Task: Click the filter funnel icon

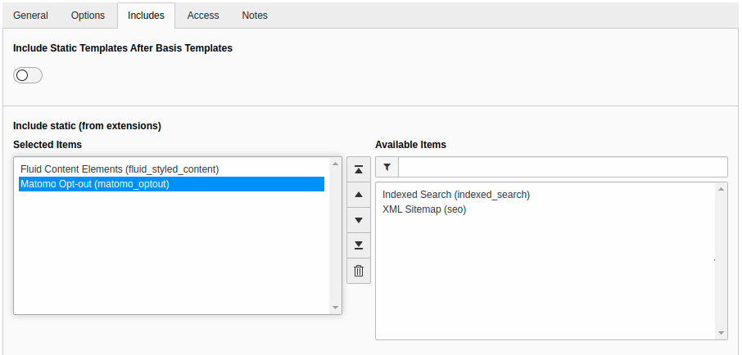Action: click(387, 167)
